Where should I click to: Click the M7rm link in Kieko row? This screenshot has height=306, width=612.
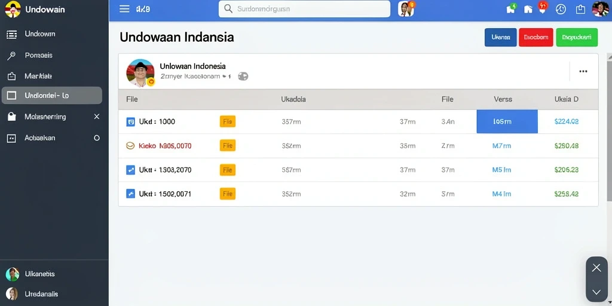coord(501,146)
